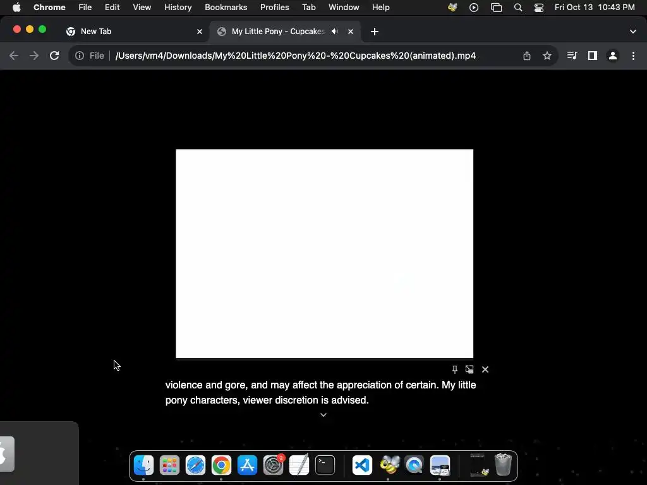This screenshot has height=485, width=647.
Task: Open Spotlight search in the menu bar
Action: [x=518, y=8]
